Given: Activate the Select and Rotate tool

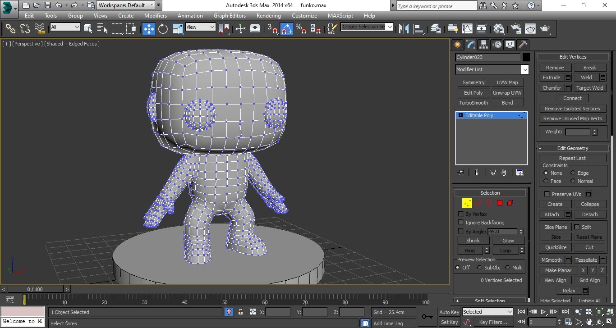Looking at the screenshot, I should (x=162, y=28).
